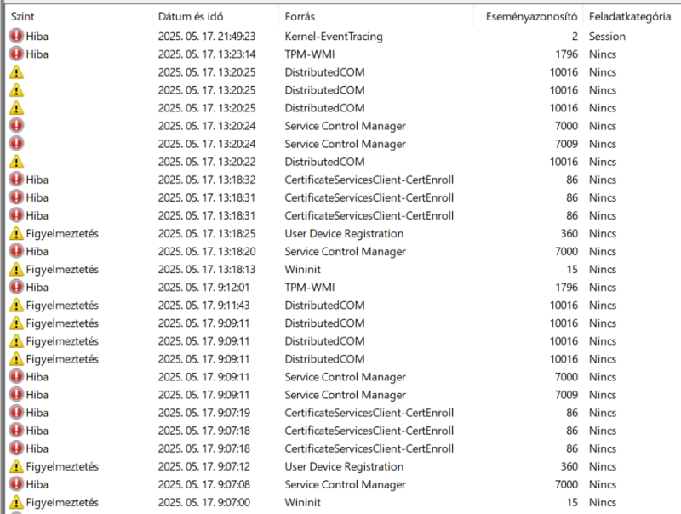Screen dimensions: 681x514
Task: Click warning icon of 9:07:12 User Device Registration
Action: [x=16, y=466]
